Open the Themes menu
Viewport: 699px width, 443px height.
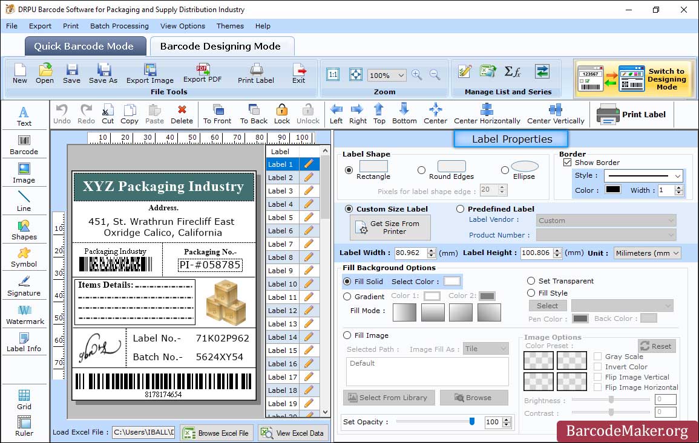pyautogui.click(x=230, y=26)
